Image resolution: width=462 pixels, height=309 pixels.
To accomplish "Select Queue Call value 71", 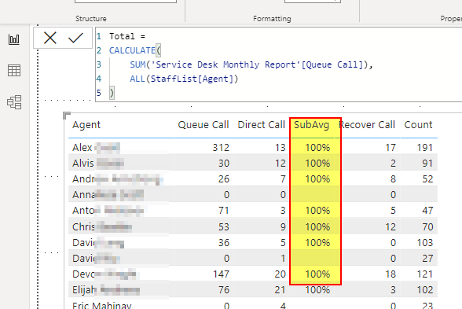I will coord(224,210).
